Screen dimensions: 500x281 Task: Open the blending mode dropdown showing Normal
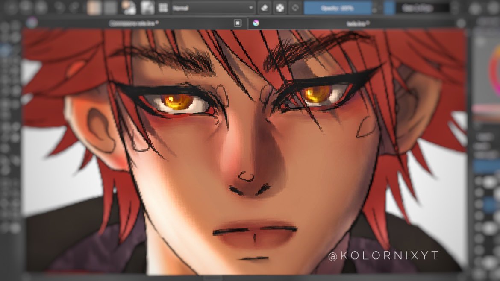(213, 8)
